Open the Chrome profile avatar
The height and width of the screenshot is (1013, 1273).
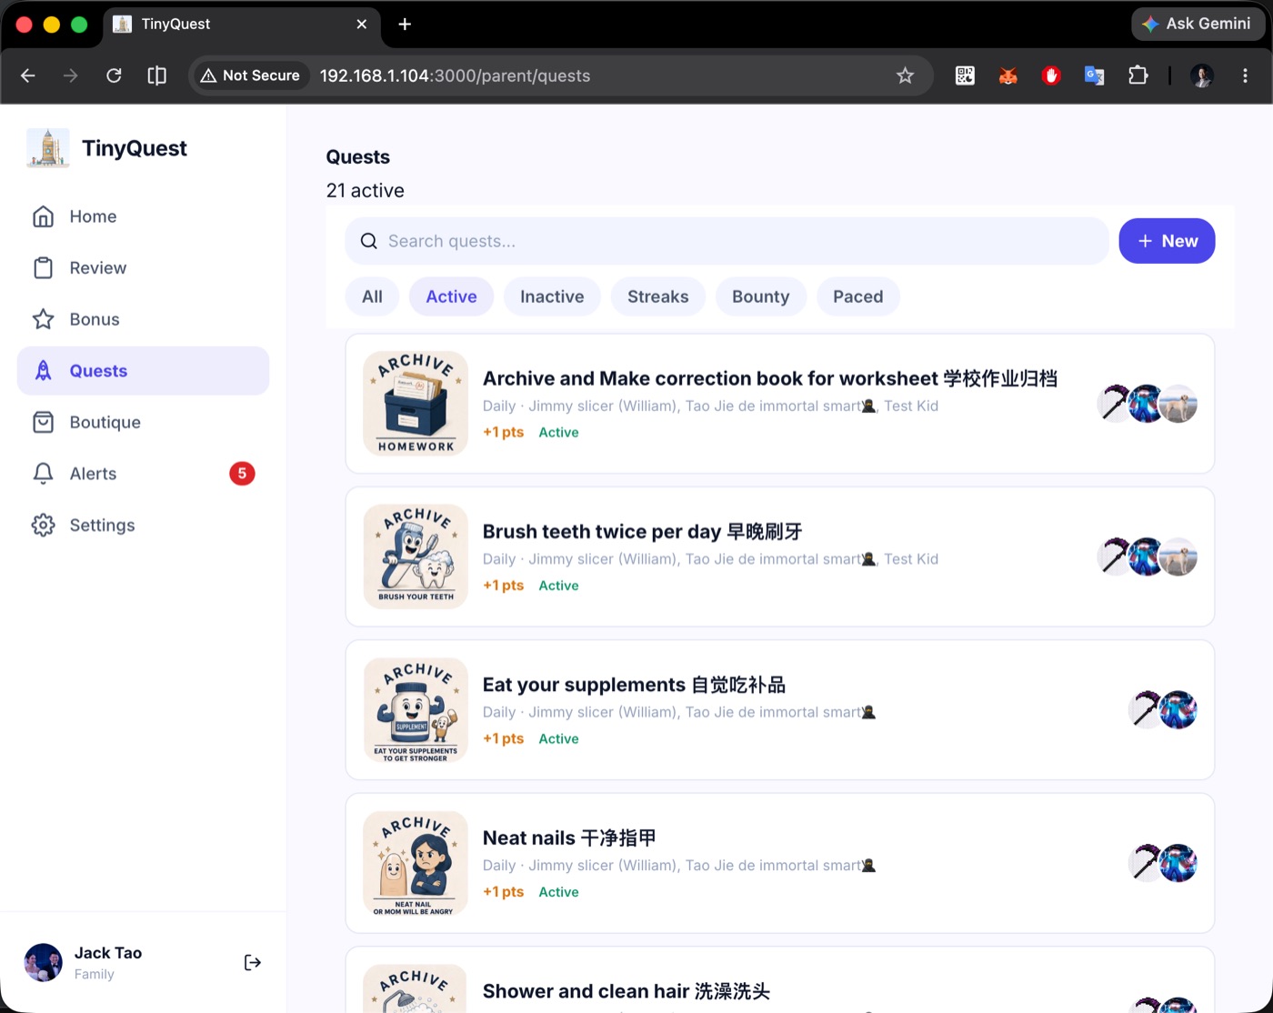point(1202,75)
